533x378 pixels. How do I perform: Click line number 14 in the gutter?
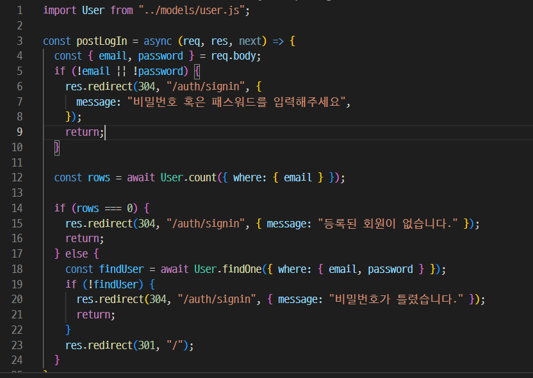click(17, 208)
